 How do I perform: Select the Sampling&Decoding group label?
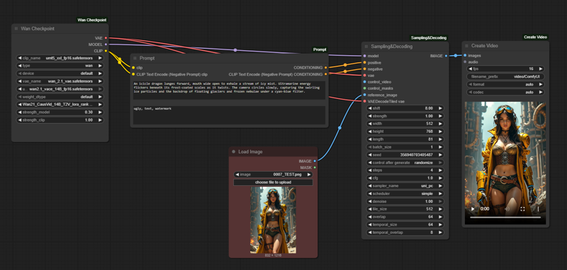429,38
